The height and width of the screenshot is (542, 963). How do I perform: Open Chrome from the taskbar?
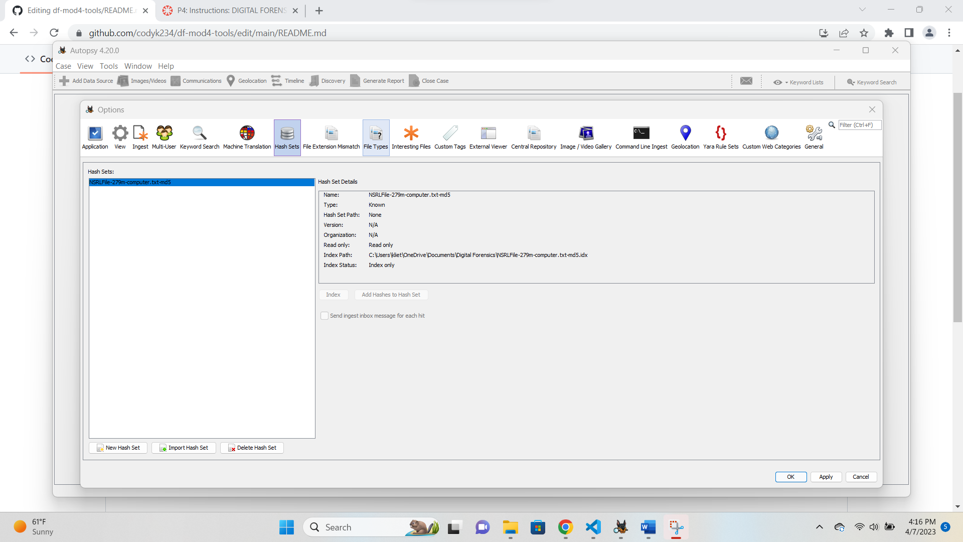[x=565, y=527]
